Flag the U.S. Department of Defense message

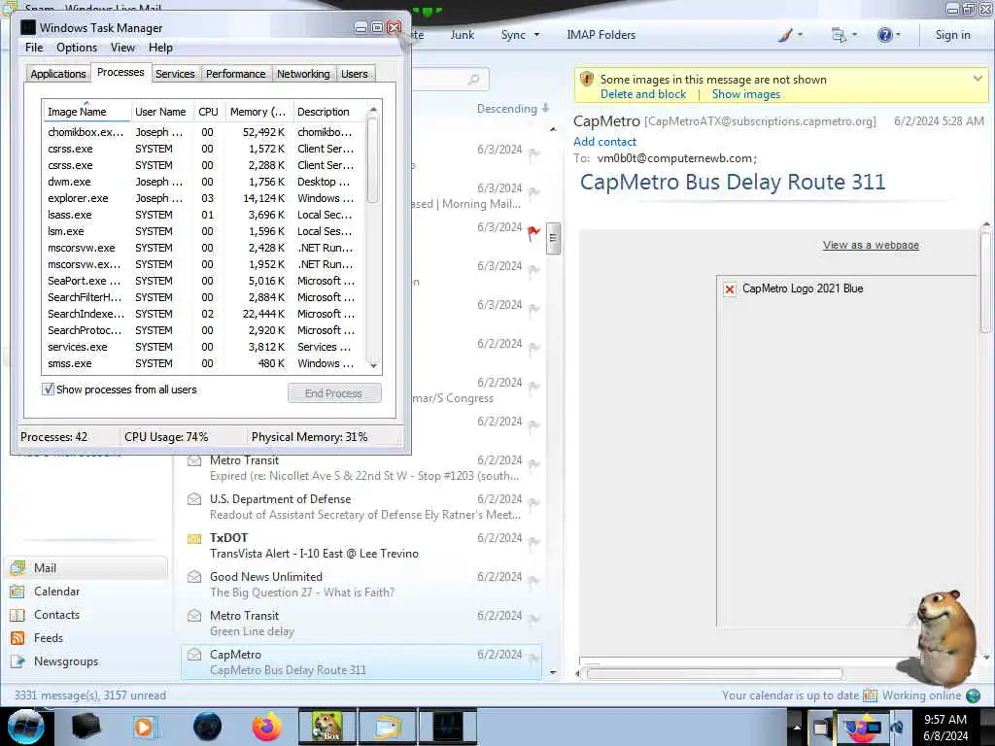point(533,502)
